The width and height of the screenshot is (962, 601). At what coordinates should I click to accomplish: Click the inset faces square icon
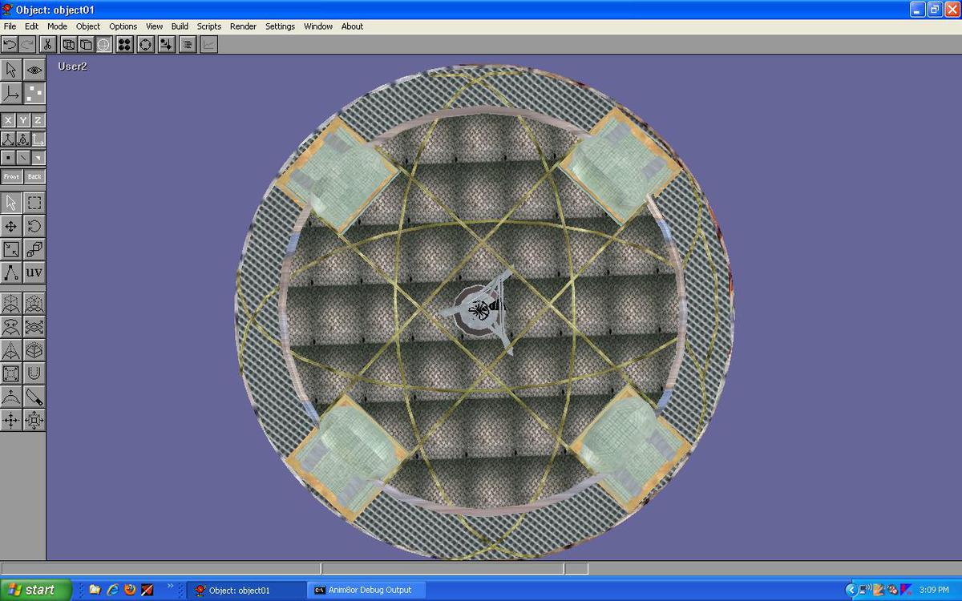11,373
